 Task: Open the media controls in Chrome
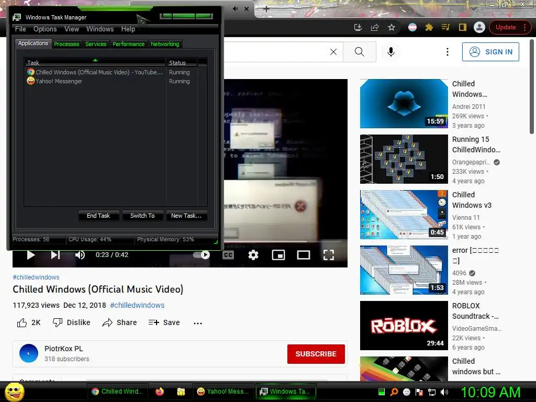click(x=445, y=27)
